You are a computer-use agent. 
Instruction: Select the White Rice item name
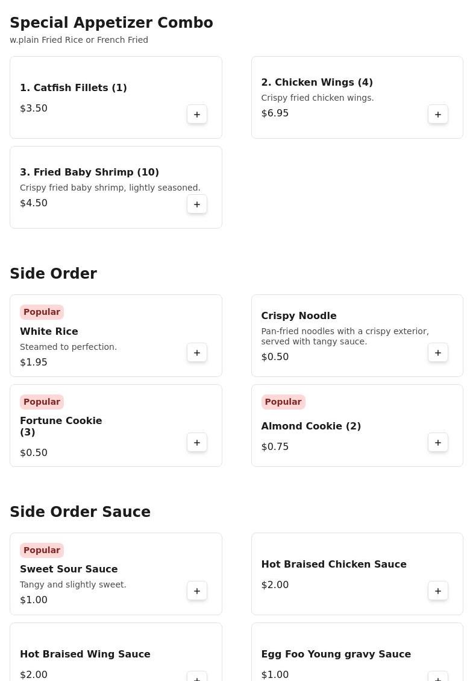tap(49, 331)
